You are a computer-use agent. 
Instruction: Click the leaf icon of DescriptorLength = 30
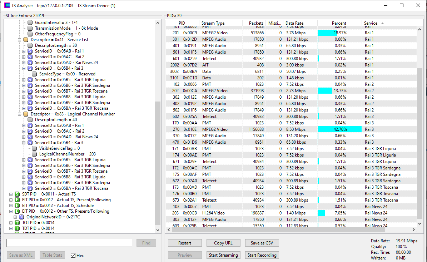click(30, 45)
